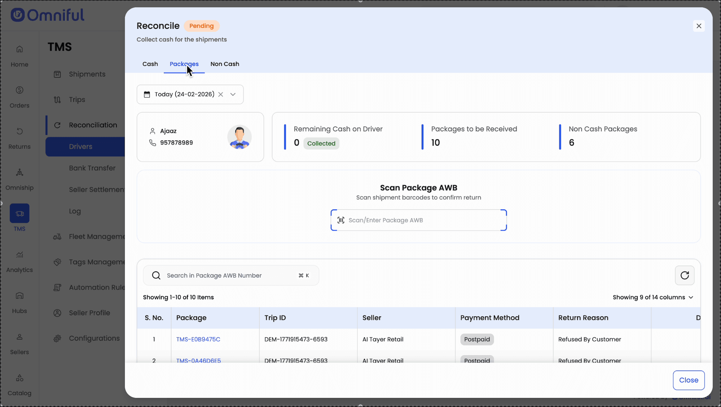The height and width of the screenshot is (407, 721).
Task: Click the barcode scan icon
Action: coord(341,220)
